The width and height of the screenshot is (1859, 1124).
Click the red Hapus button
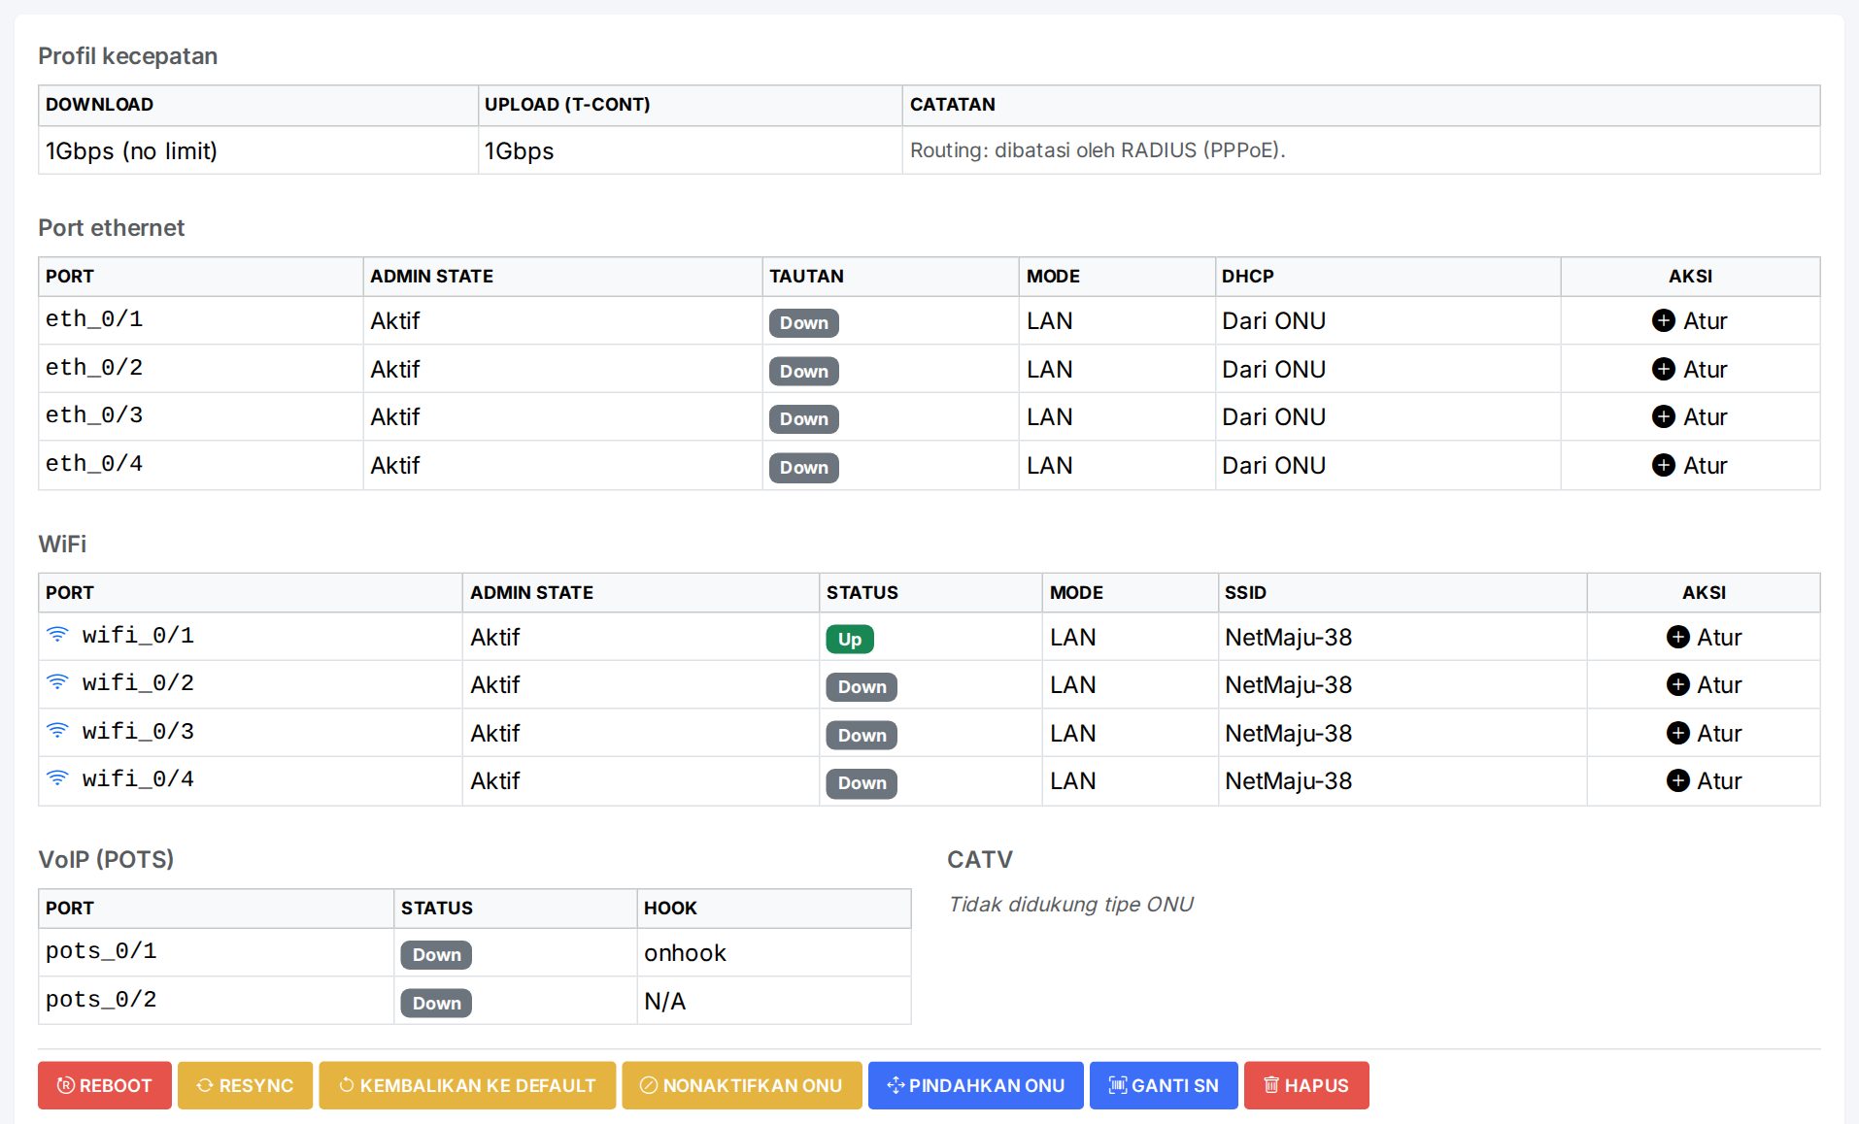tap(1306, 1085)
